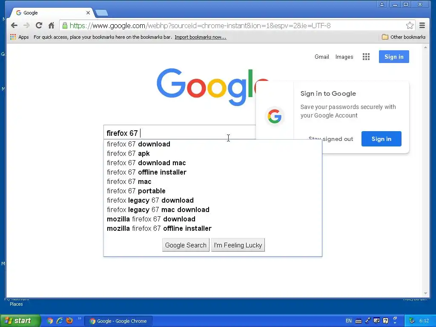Select suggestion 'mozilla firefox 67 offline installer'

pyautogui.click(x=213, y=228)
